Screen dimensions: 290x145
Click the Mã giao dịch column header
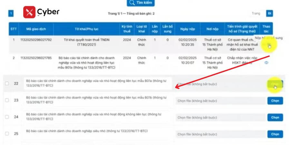coord(36,29)
